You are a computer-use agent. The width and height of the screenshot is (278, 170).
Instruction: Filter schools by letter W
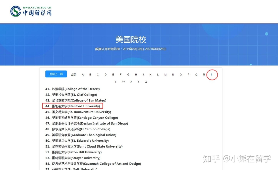click(x=123, y=82)
